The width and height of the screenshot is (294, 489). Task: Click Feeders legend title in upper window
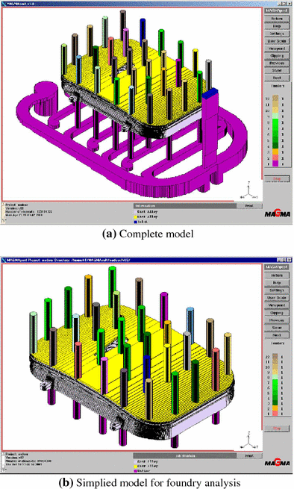(x=277, y=86)
